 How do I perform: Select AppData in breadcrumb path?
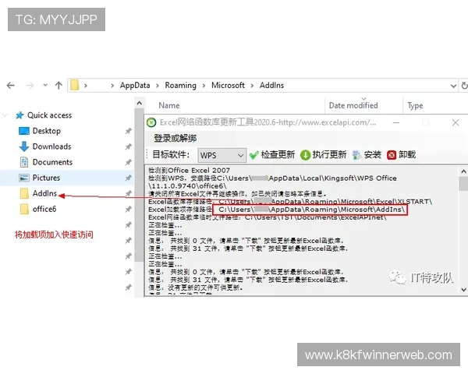click(135, 85)
